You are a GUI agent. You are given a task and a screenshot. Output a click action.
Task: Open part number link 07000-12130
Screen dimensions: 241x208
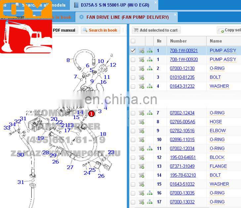pos(182,68)
